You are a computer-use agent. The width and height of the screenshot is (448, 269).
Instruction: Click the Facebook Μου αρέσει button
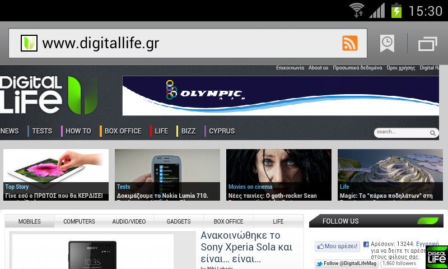coord(338,246)
